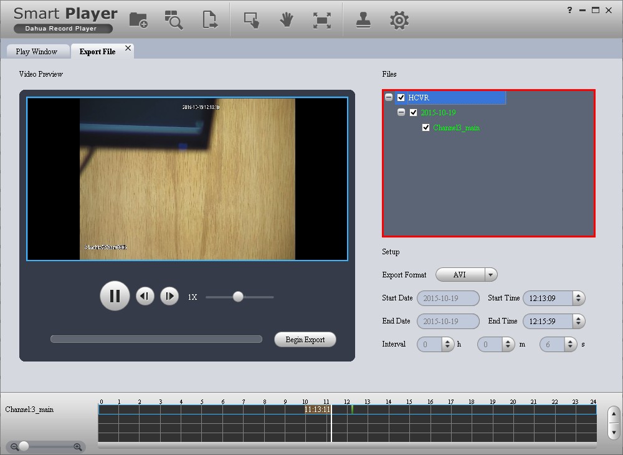Click the add folder icon in toolbar
623x455 pixels.
(x=138, y=20)
